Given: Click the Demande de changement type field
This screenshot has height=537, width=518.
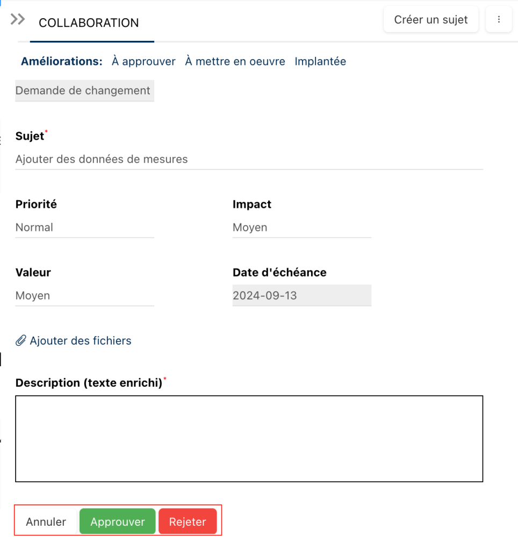Looking at the screenshot, I should (84, 90).
